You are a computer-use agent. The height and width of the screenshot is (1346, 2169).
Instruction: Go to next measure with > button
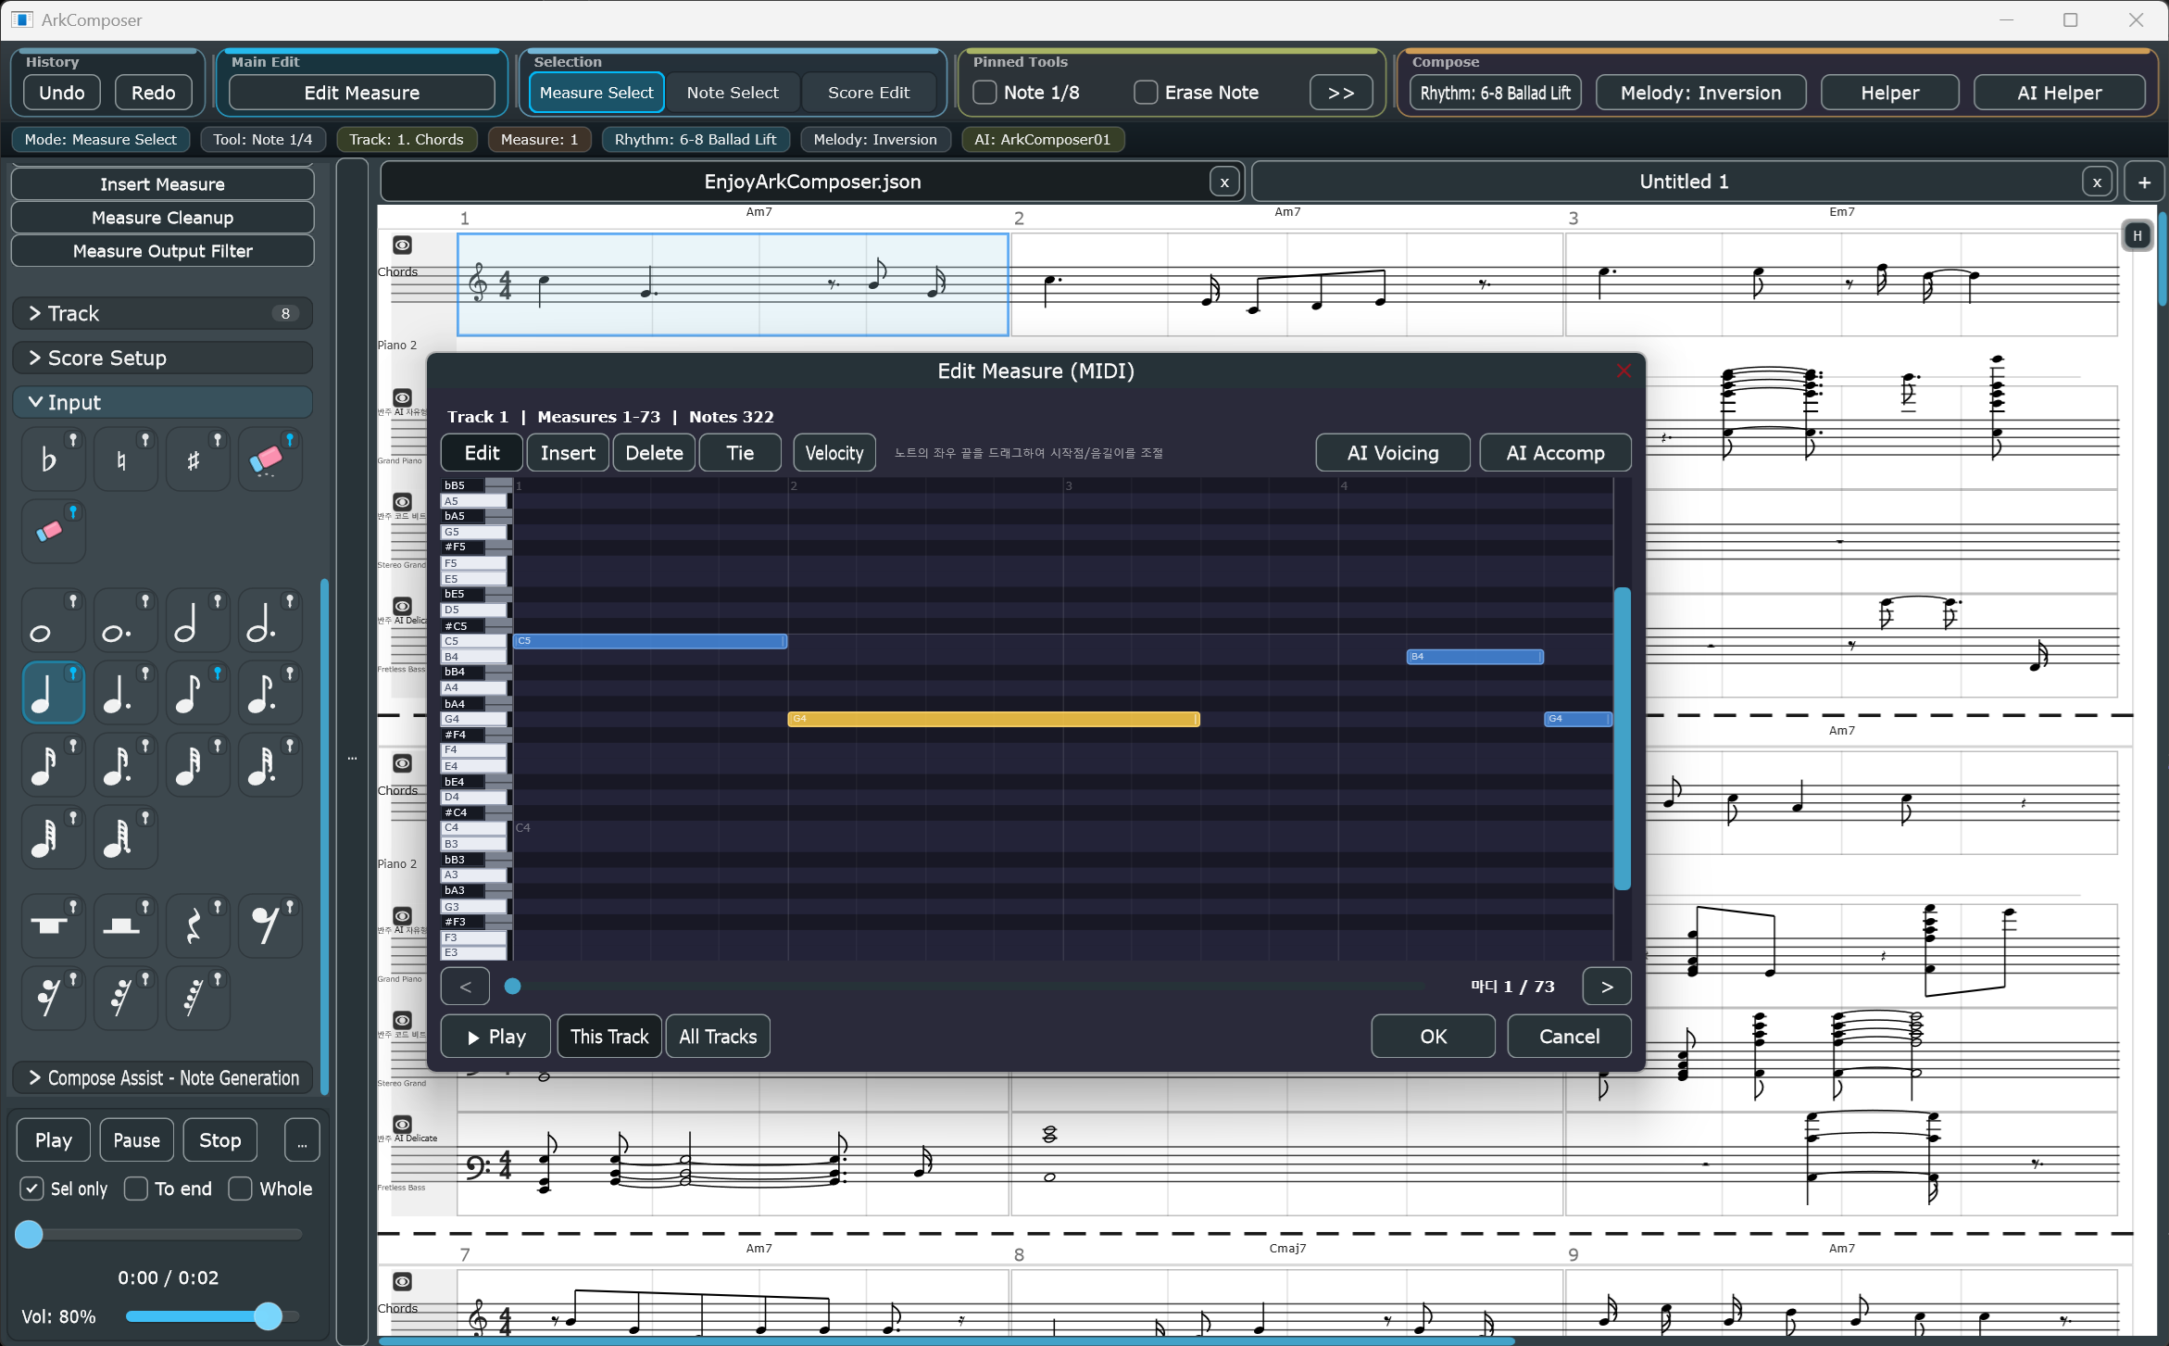point(1607,987)
